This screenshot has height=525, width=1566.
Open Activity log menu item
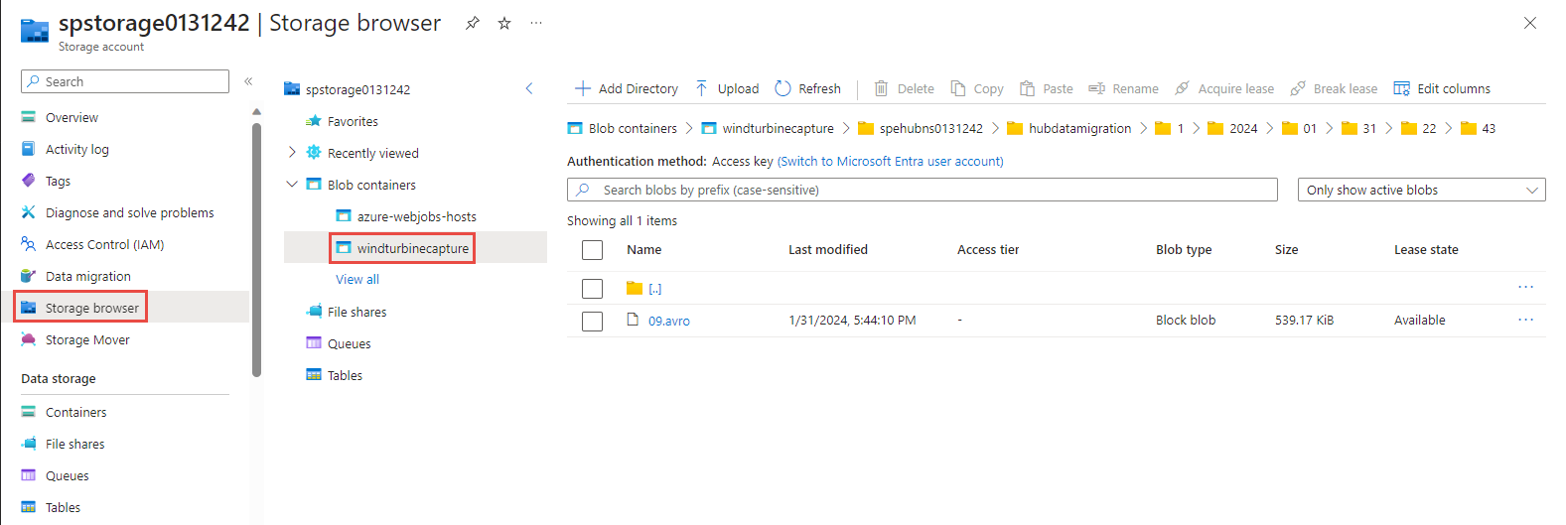click(76, 149)
